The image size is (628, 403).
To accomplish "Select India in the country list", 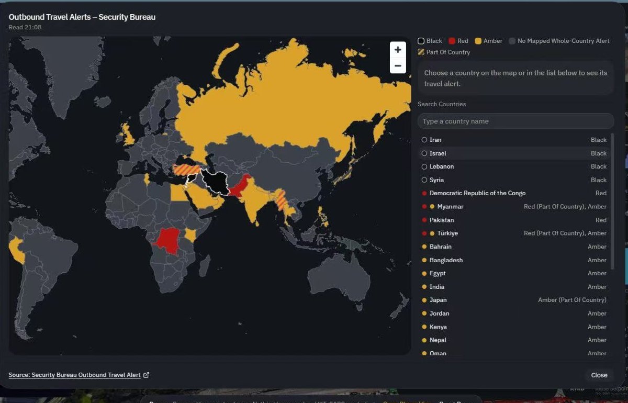I will coord(514,287).
